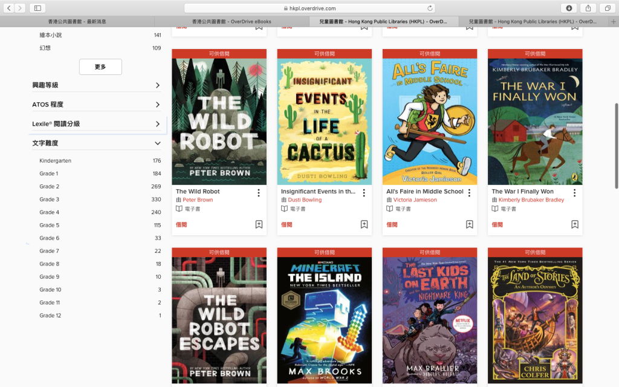This screenshot has height=387, width=619.
Task: Click the Safari downloads icon
Action: [x=569, y=8]
